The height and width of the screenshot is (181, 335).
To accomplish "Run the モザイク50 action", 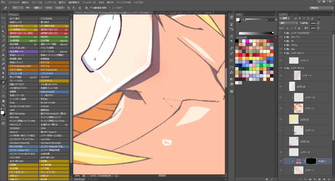I will 54,62.
